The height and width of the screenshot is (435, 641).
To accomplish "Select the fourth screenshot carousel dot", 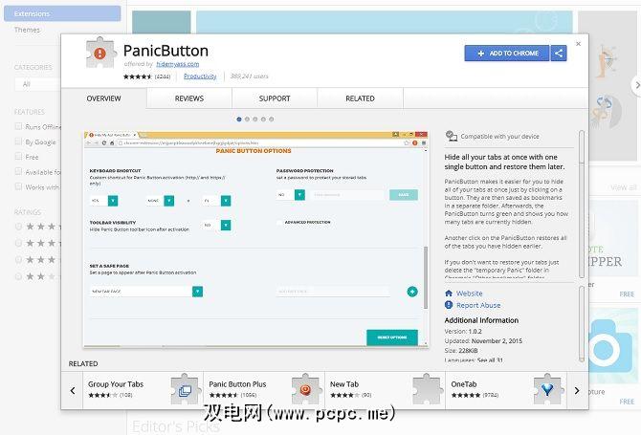I will (x=263, y=120).
